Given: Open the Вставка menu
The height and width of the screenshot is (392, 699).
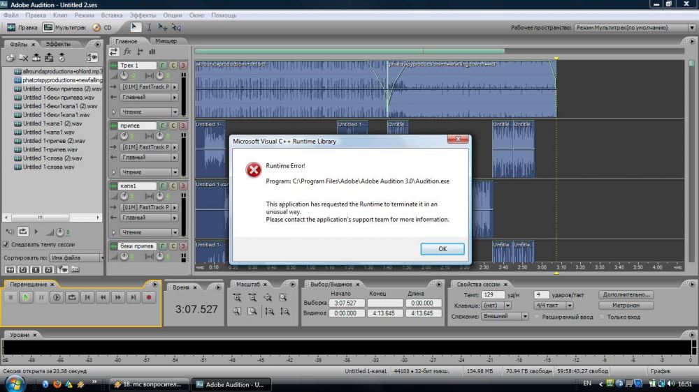Looking at the screenshot, I should (x=111, y=15).
